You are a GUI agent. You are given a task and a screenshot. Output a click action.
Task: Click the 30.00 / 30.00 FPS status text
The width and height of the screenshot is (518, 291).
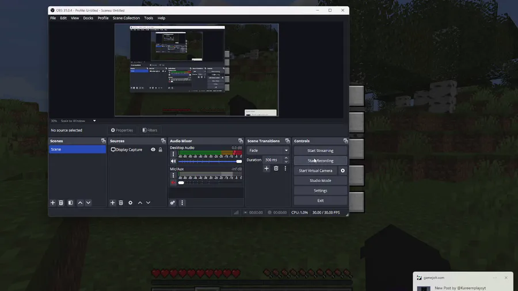(326, 212)
